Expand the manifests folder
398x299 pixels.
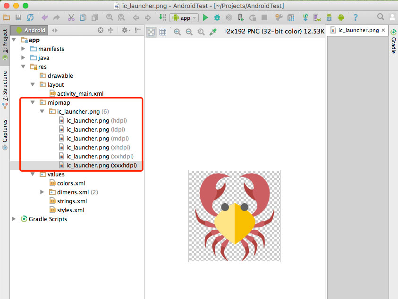pos(23,49)
